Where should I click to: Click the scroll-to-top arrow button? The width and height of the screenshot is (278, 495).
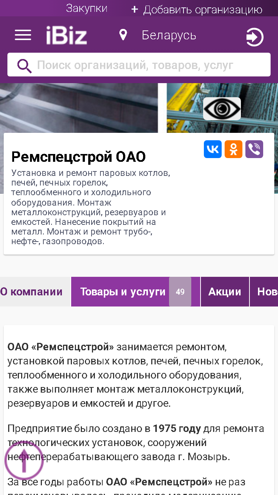pyautogui.click(x=24, y=460)
